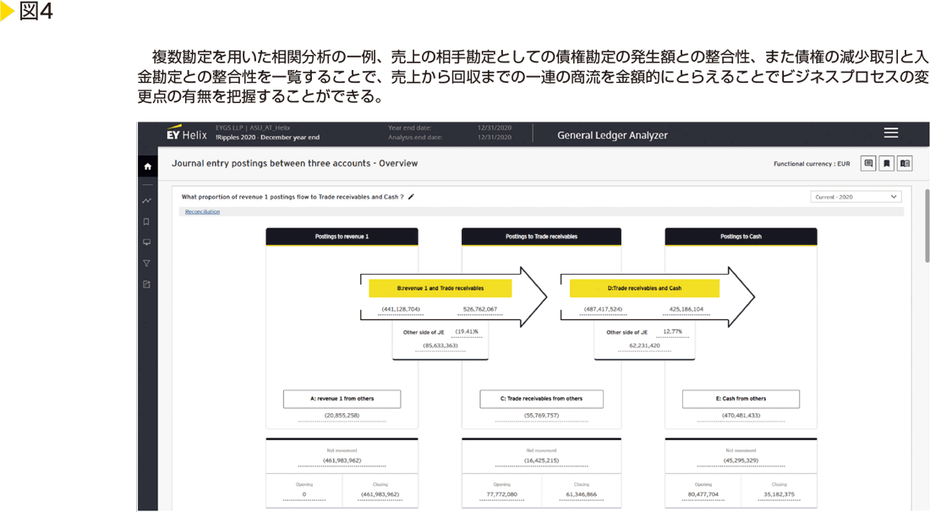Open the hamburger menu in the header

pos(890,133)
